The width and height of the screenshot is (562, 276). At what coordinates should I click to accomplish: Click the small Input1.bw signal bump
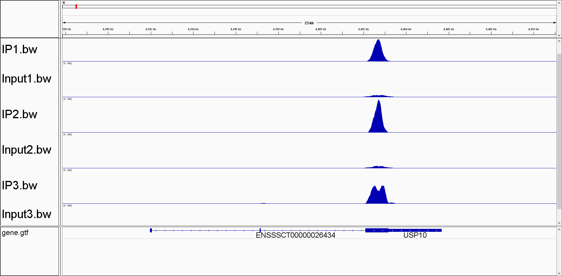[378, 96]
